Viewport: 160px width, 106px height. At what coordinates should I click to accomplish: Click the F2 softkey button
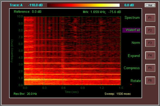tap(150, 30)
